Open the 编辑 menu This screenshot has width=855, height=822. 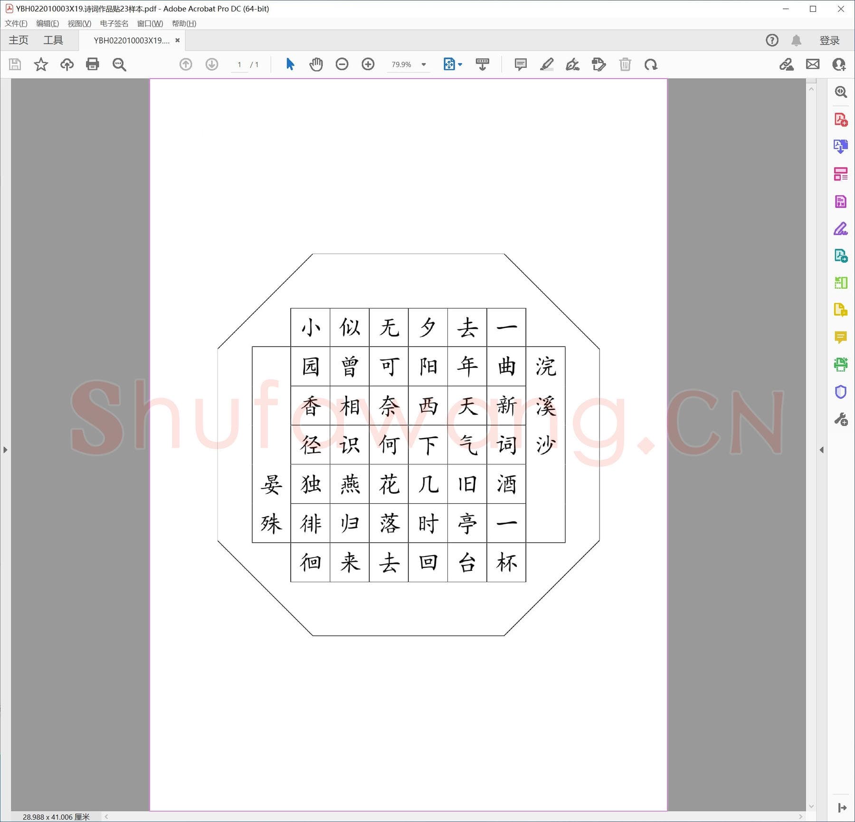47,23
